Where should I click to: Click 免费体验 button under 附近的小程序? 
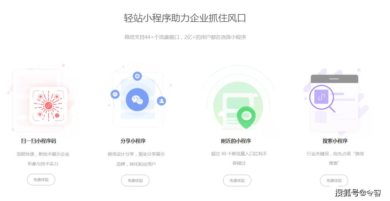pos(237,181)
